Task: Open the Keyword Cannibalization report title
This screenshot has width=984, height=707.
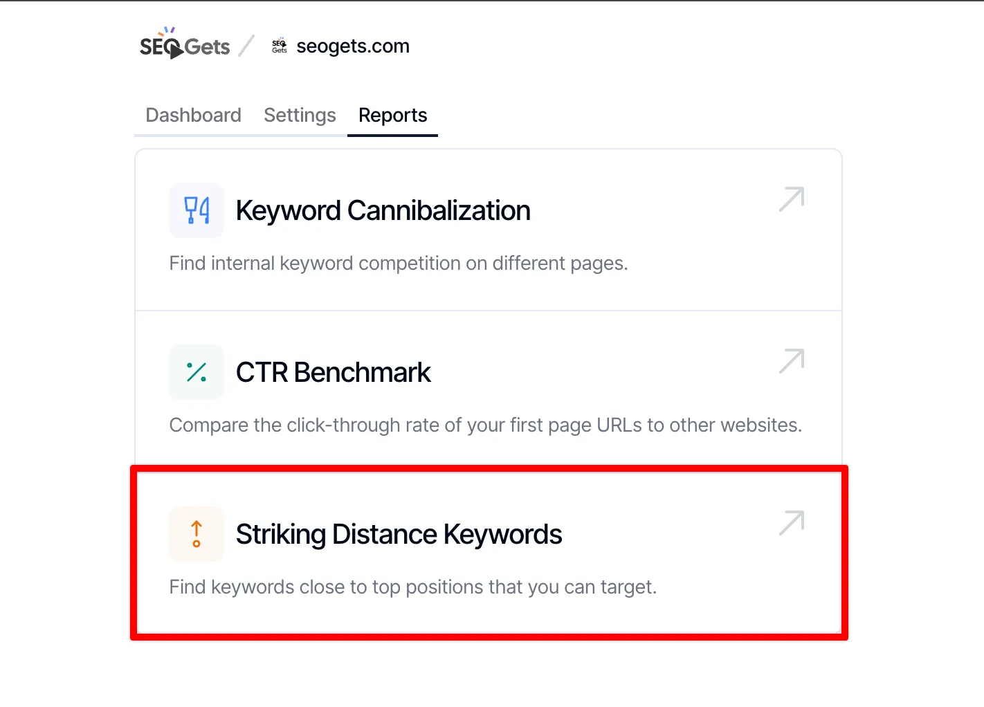Action: (383, 210)
